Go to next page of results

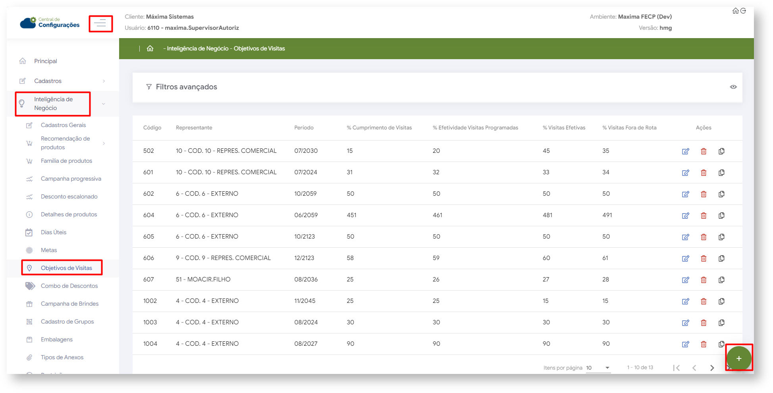(712, 368)
